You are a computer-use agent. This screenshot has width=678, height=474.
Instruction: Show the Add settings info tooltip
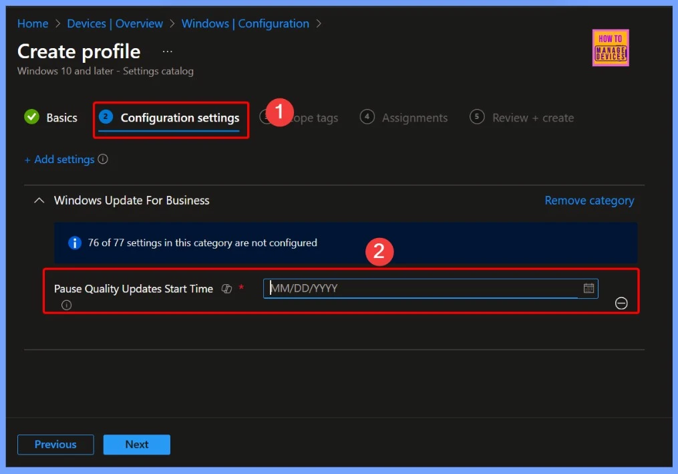pyautogui.click(x=103, y=159)
